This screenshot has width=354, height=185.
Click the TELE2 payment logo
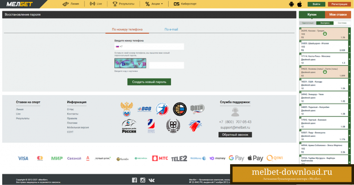(179, 158)
